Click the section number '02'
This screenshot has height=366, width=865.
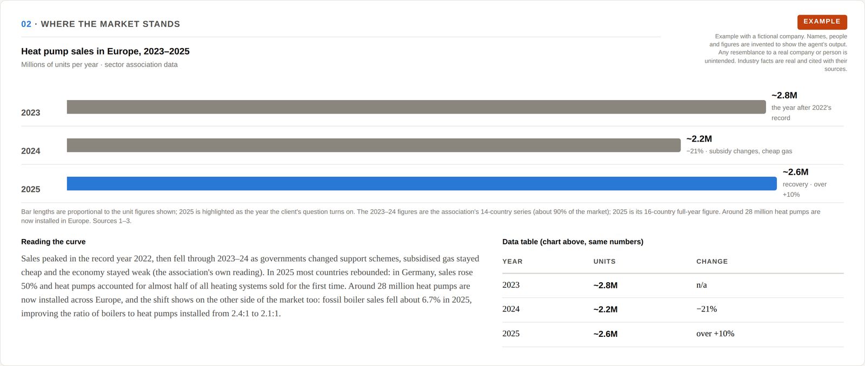click(x=26, y=24)
